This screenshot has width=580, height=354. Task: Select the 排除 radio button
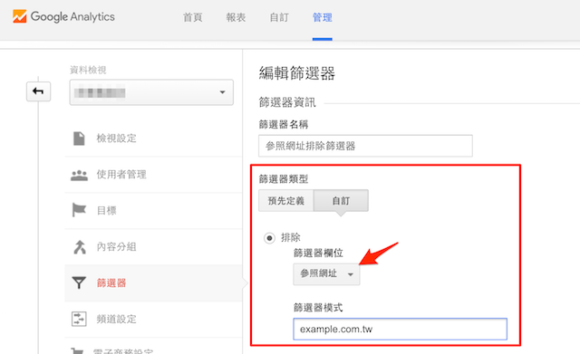point(269,238)
